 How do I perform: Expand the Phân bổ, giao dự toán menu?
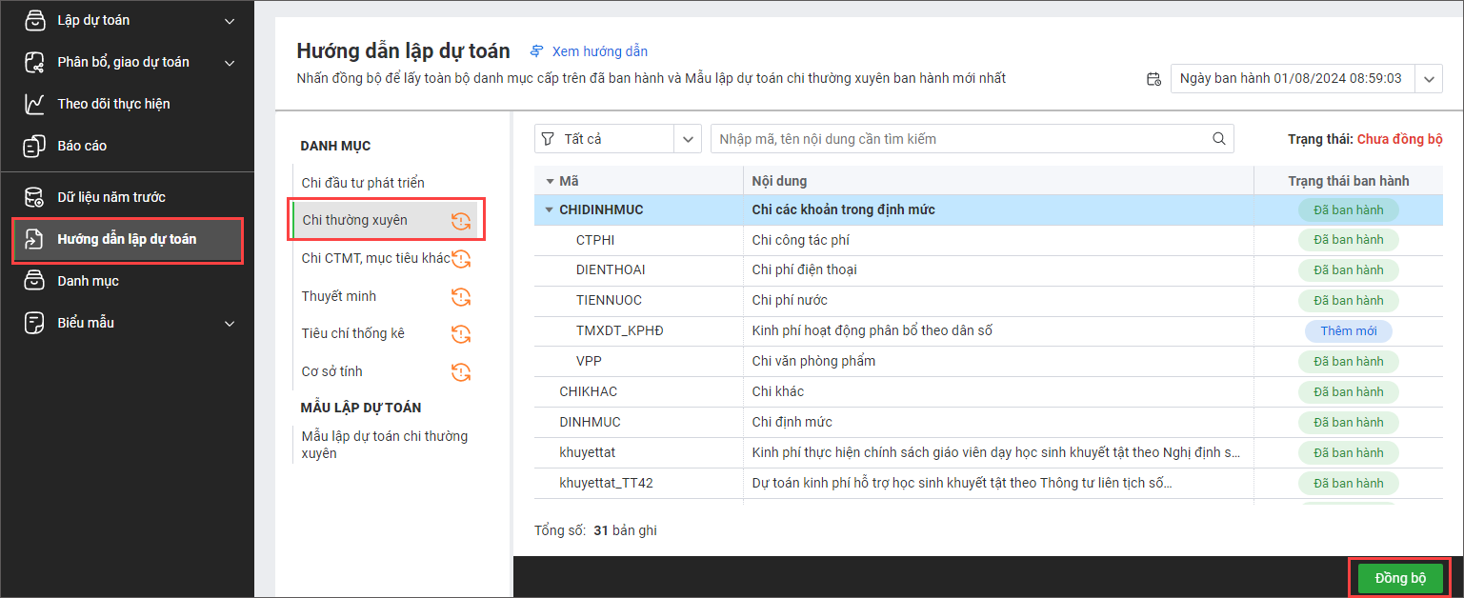pos(229,63)
